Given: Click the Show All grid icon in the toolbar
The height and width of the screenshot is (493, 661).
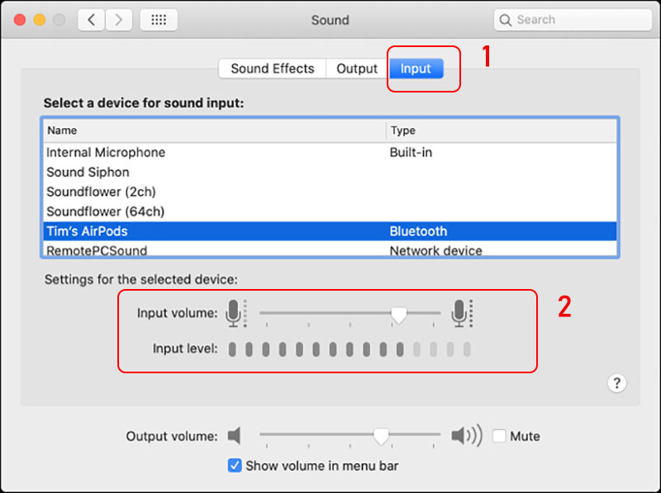Looking at the screenshot, I should pyautogui.click(x=159, y=19).
